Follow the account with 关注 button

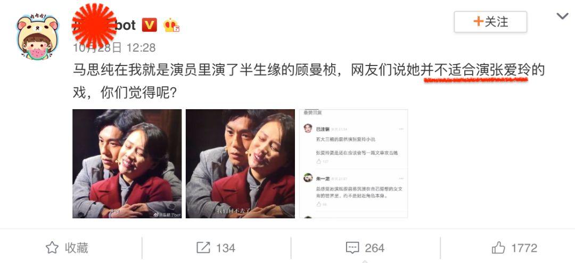pos(490,22)
